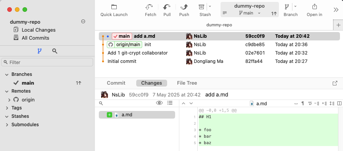
Task: Open the Branch dropdown arrow in toolbar
Action: [x=295, y=6]
